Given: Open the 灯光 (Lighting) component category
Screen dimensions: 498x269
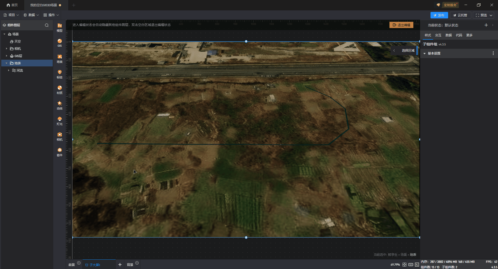Looking at the screenshot, I should click(x=59, y=120).
